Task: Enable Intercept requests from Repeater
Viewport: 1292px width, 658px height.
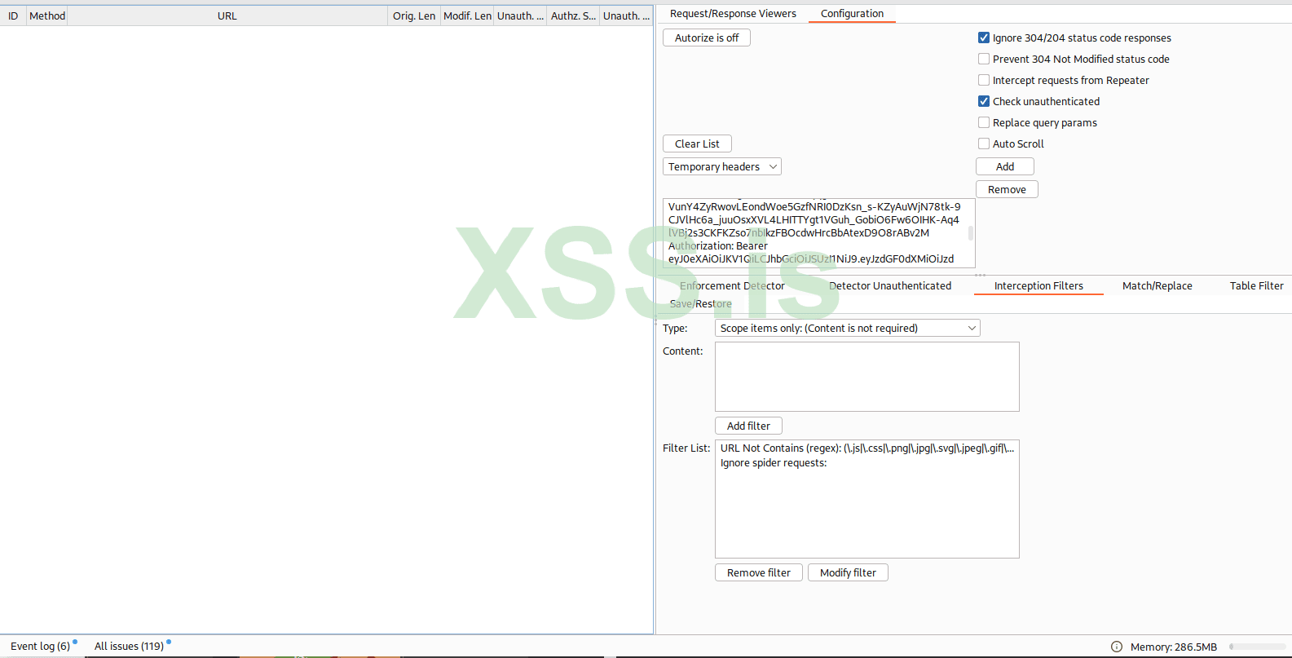Action: coord(984,80)
